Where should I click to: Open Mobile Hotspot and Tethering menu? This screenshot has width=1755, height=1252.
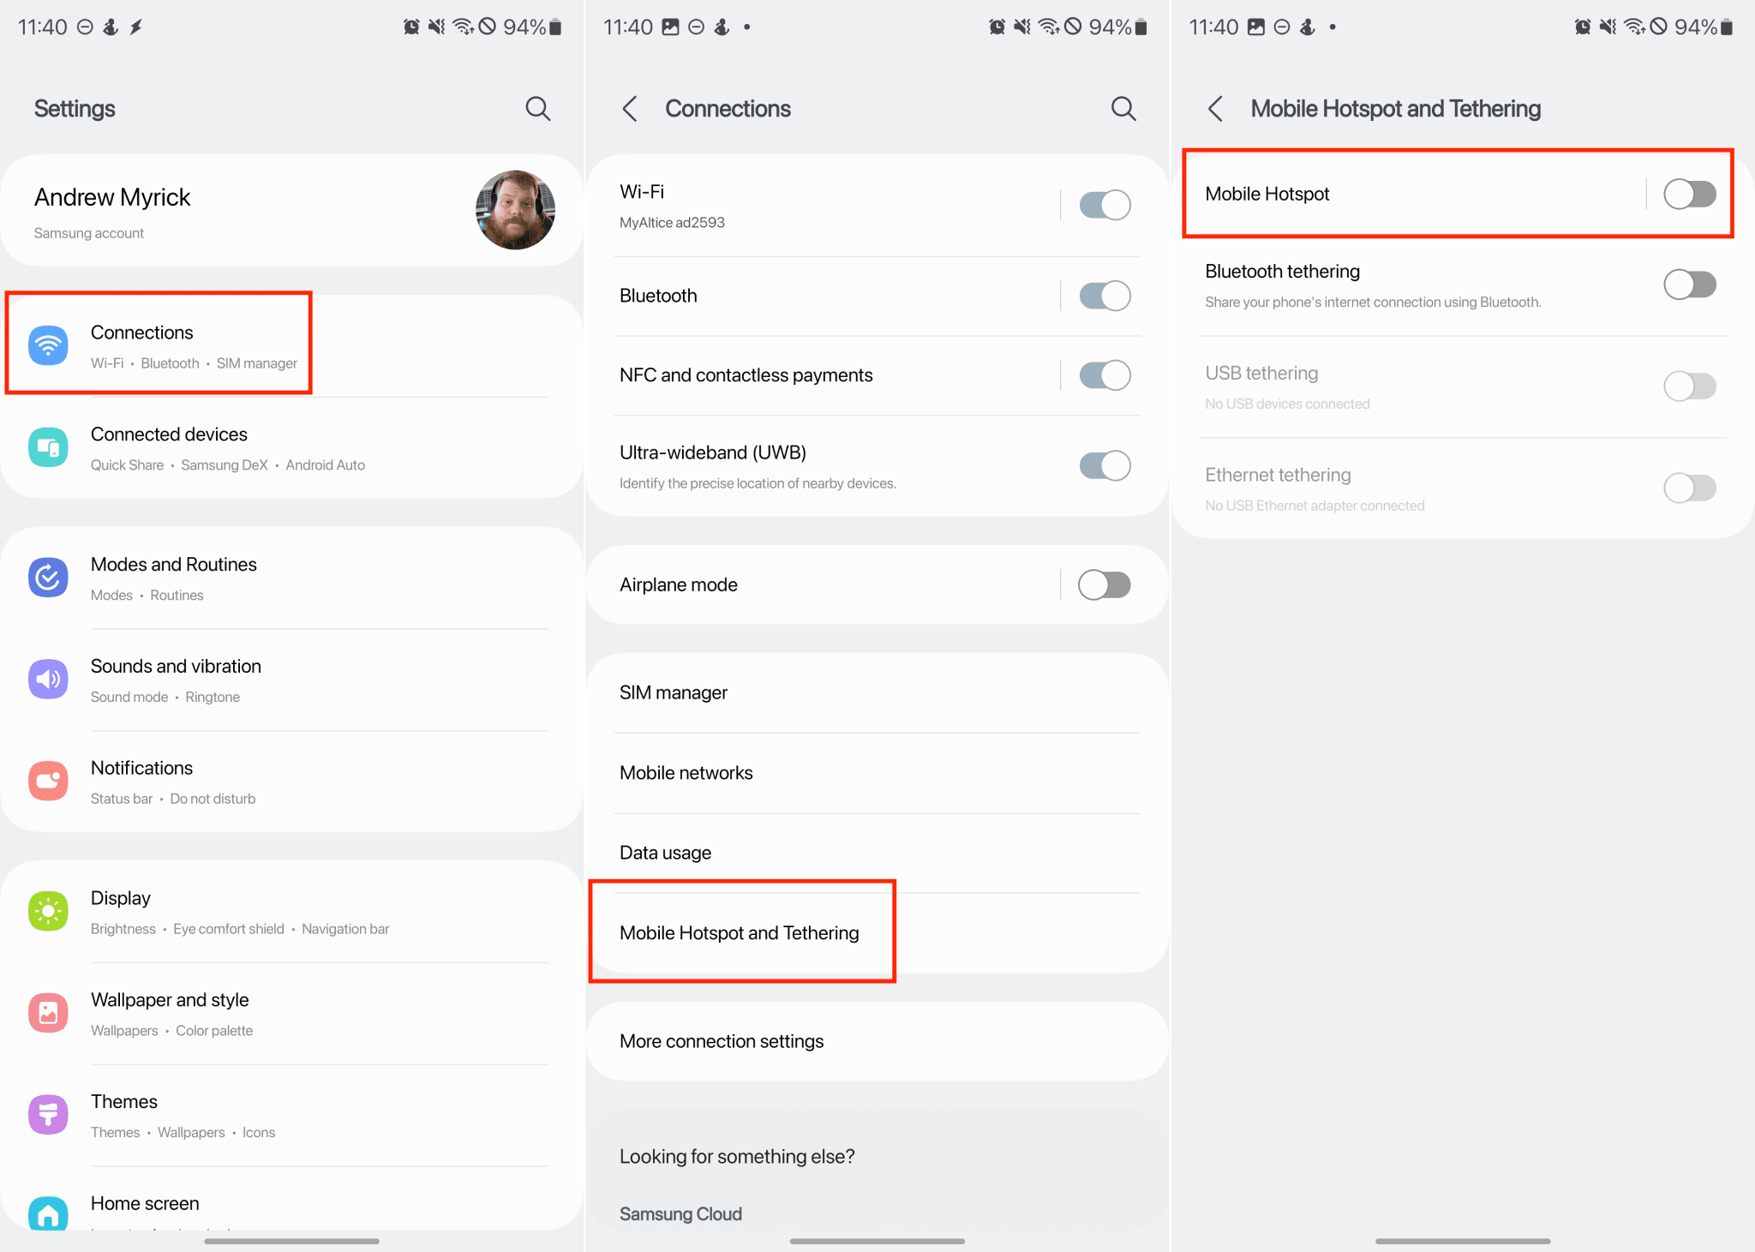pos(739,933)
